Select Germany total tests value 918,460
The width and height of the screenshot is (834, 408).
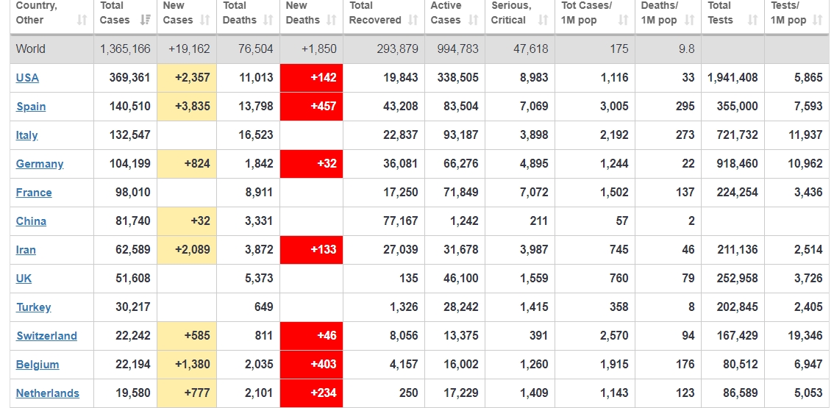(737, 164)
